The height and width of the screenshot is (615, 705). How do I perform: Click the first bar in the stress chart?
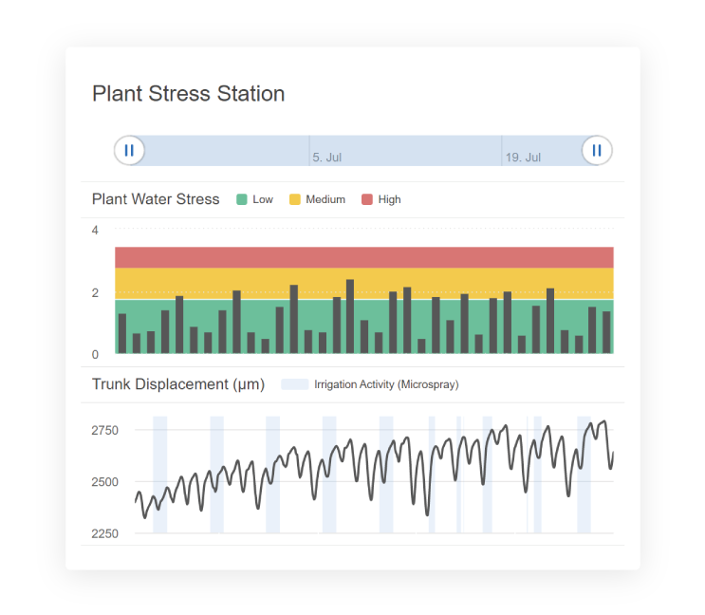[x=121, y=333]
